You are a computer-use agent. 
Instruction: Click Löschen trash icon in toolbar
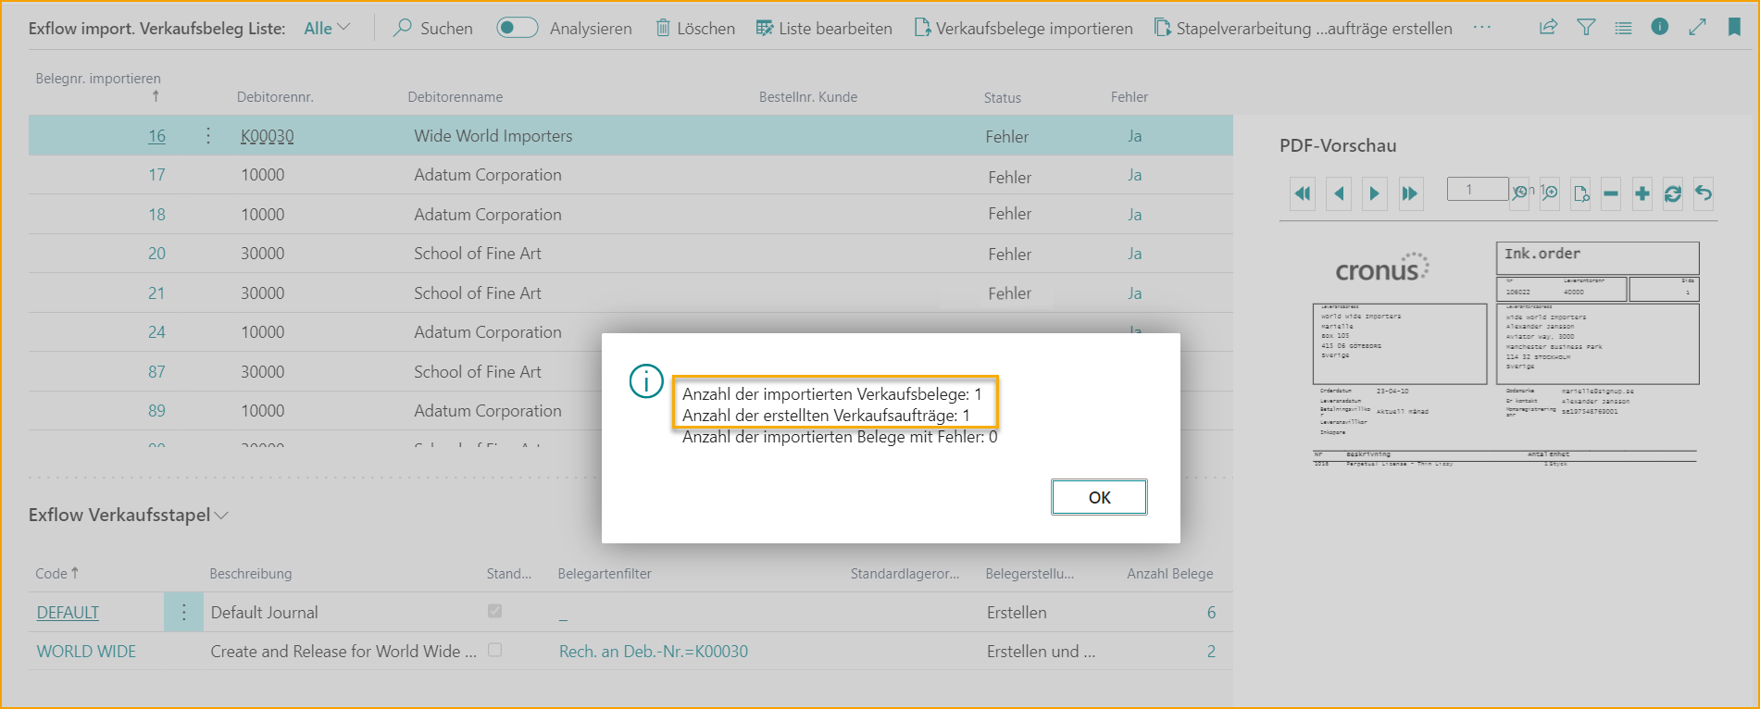(x=663, y=28)
